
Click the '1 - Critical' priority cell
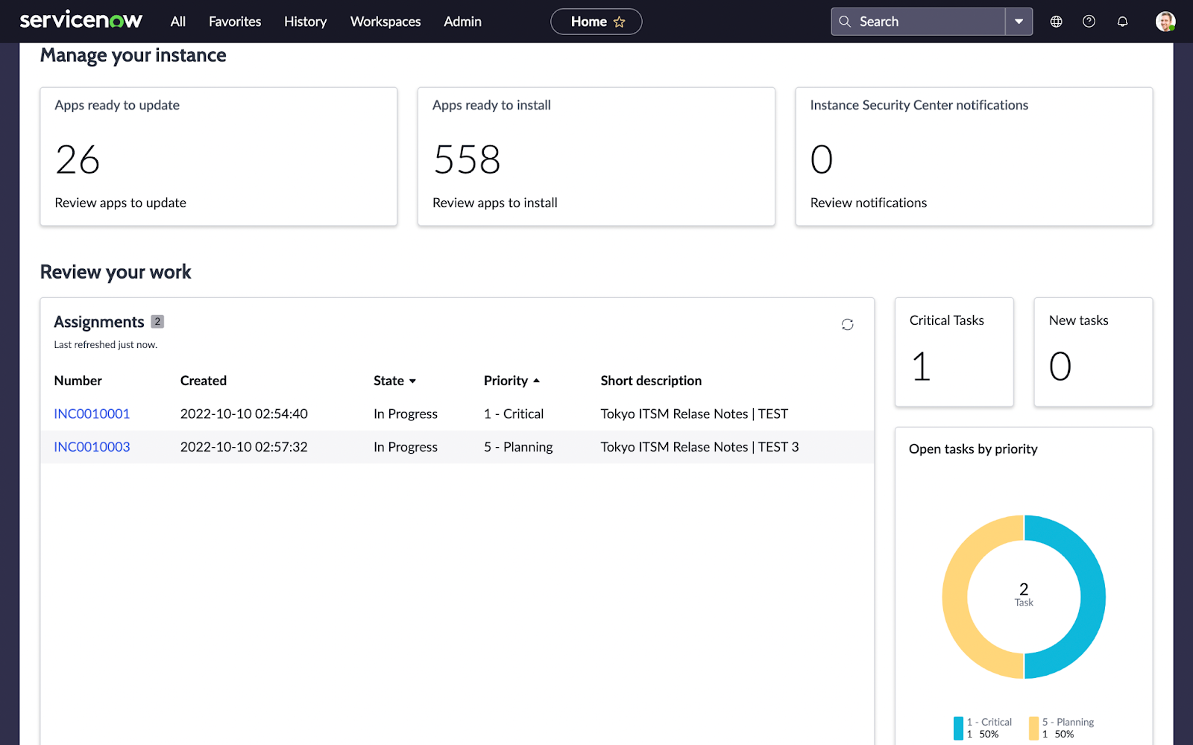tap(514, 413)
